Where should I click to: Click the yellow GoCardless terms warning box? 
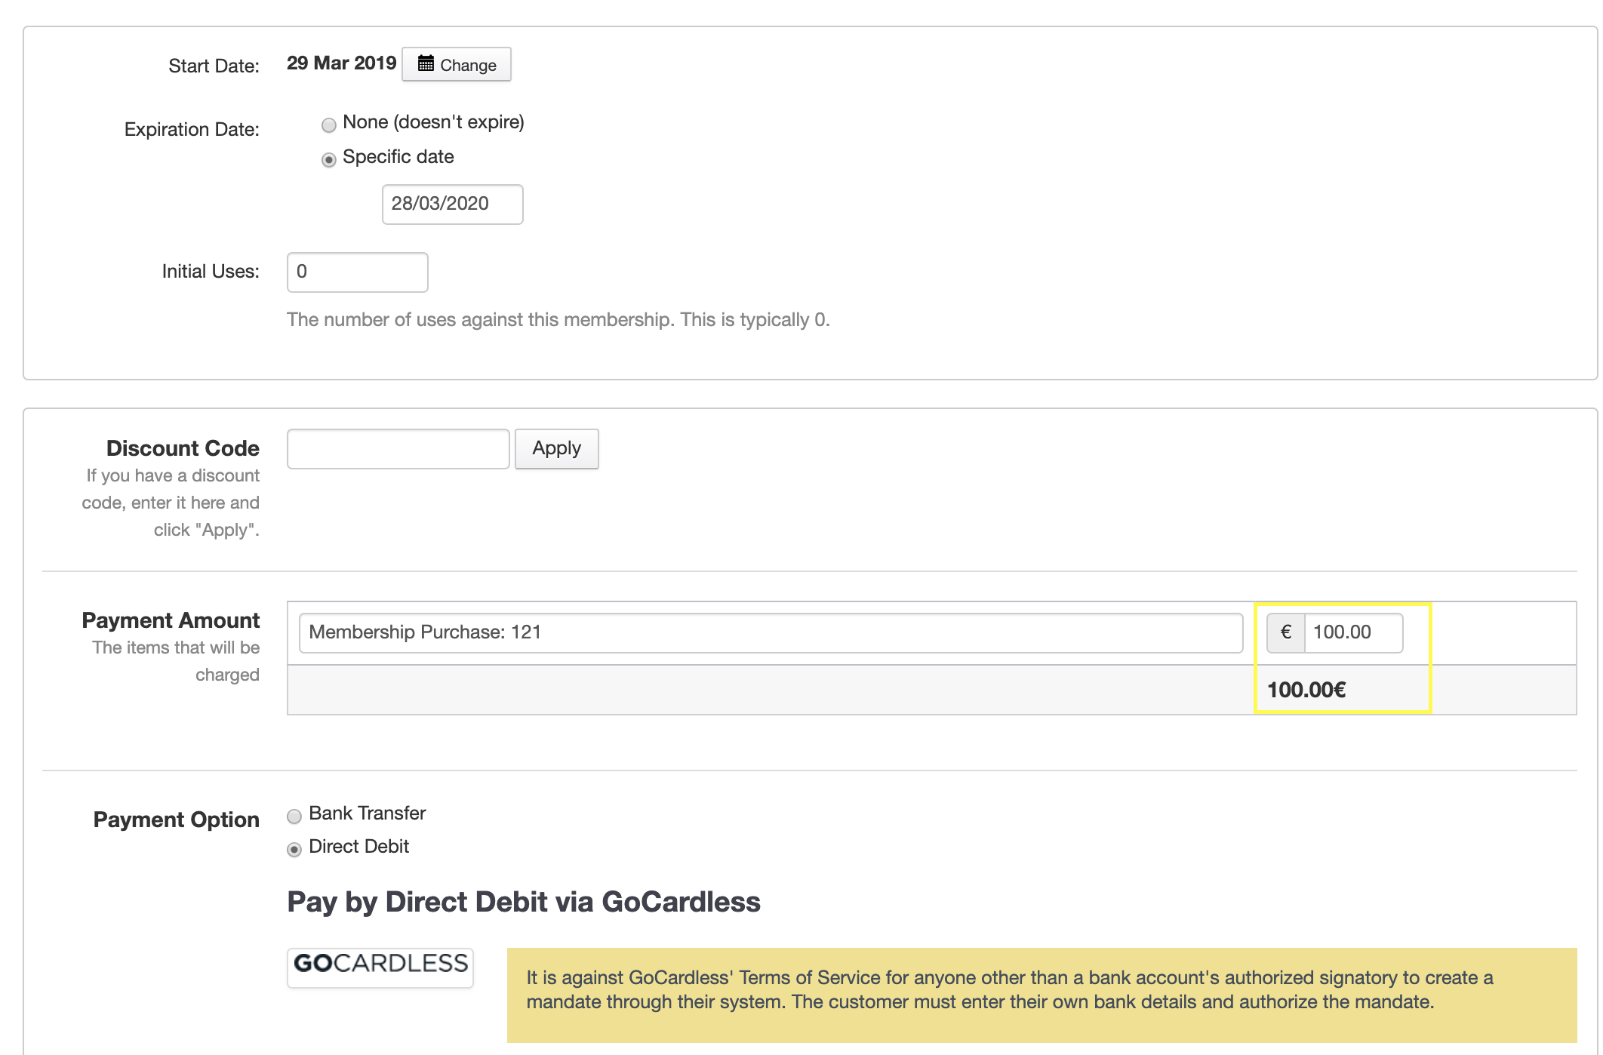1041,995
